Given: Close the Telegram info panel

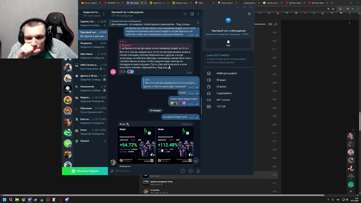Looking at the screenshot, I should point(249,14).
